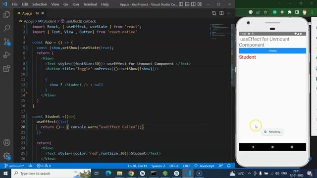The image size is (317, 178).
Task: Open the Search view in activity bar
Action: [6, 28]
